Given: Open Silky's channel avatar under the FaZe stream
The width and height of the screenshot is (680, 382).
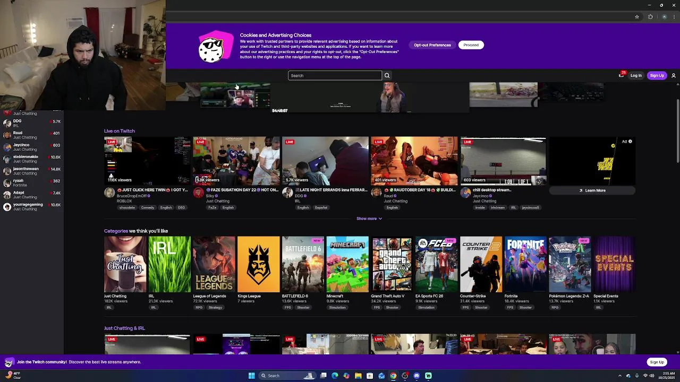Looking at the screenshot, I should 198,193.
